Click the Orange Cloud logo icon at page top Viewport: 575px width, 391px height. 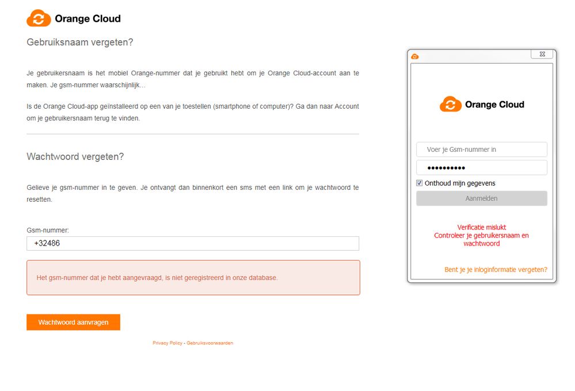tap(39, 18)
